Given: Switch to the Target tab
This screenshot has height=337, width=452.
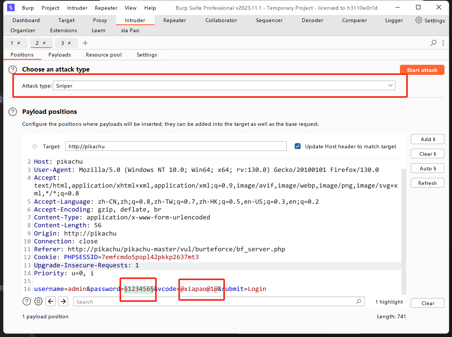Looking at the screenshot, I should pyautogui.click(x=67, y=20).
